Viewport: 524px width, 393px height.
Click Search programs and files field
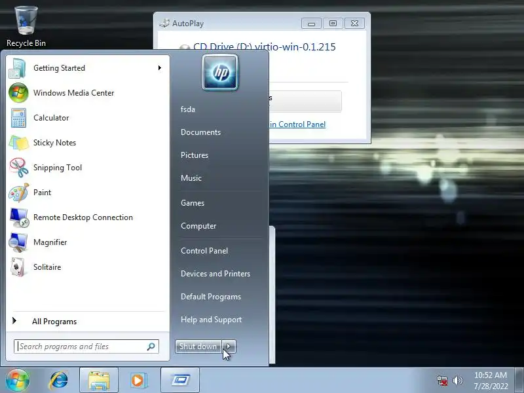tap(86, 346)
